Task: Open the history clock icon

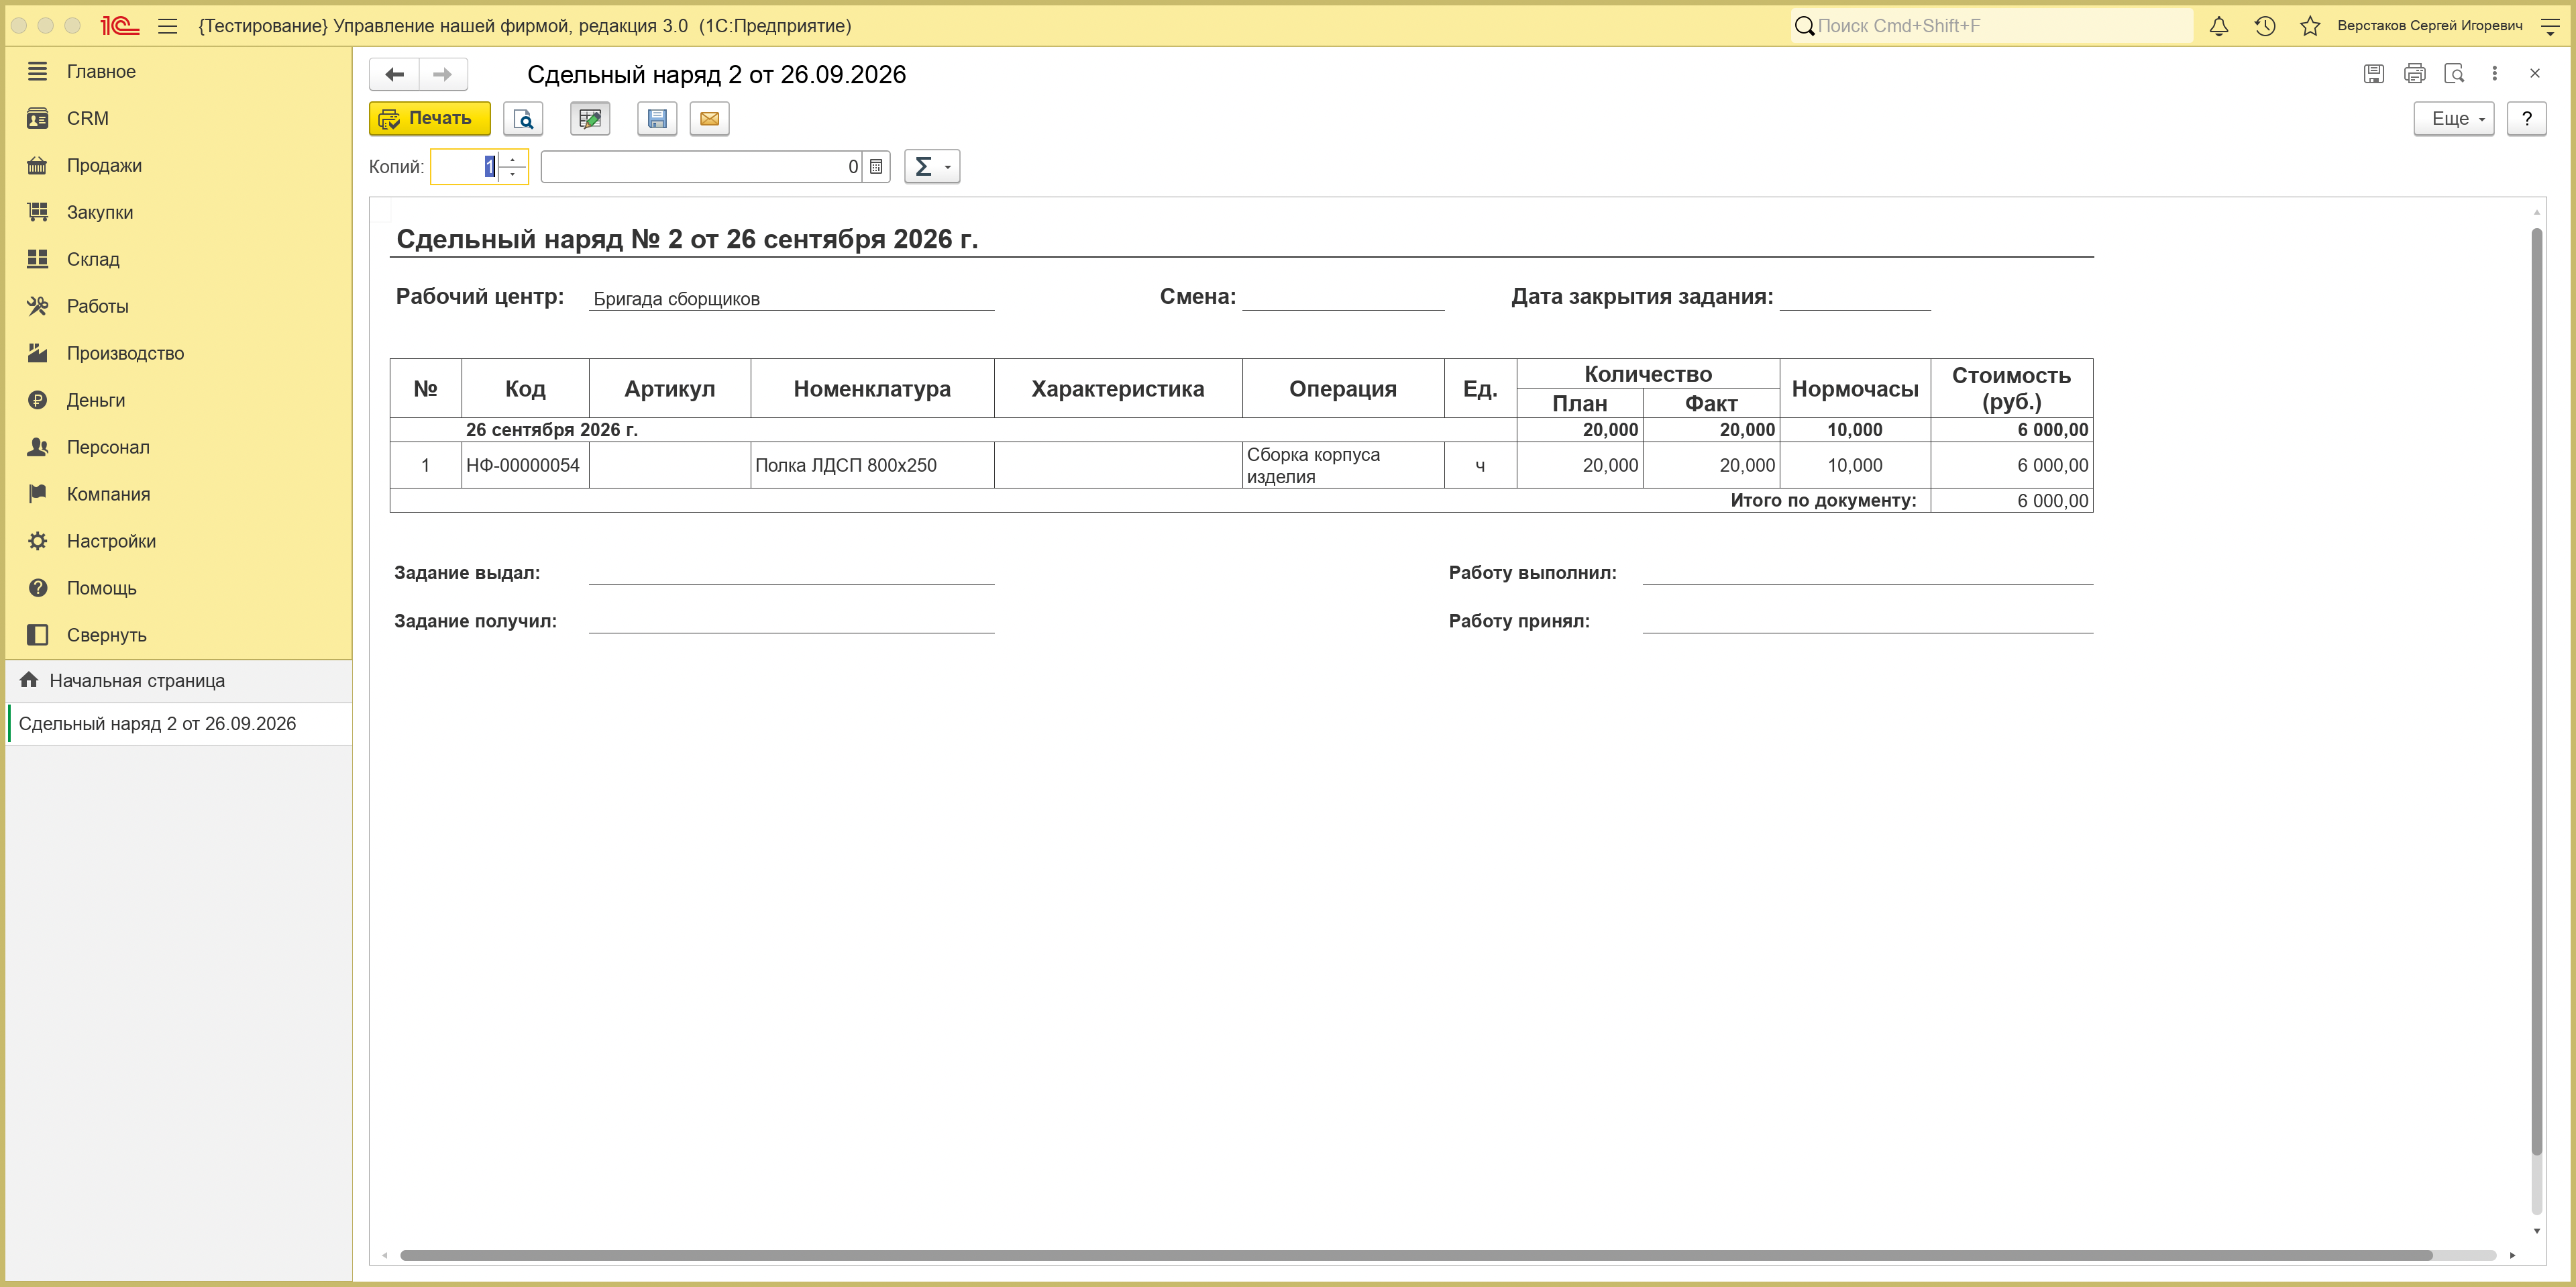Action: point(2265,26)
